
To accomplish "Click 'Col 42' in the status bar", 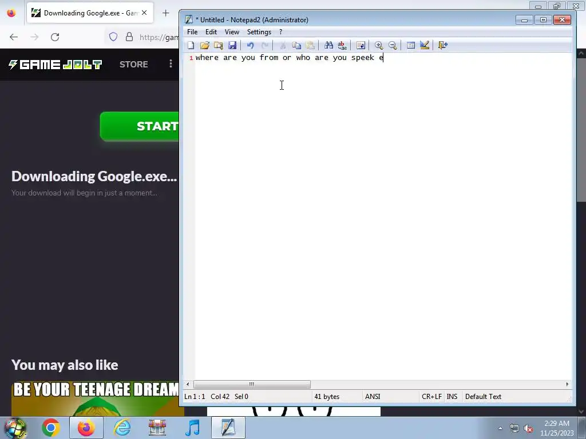I will click(220, 397).
